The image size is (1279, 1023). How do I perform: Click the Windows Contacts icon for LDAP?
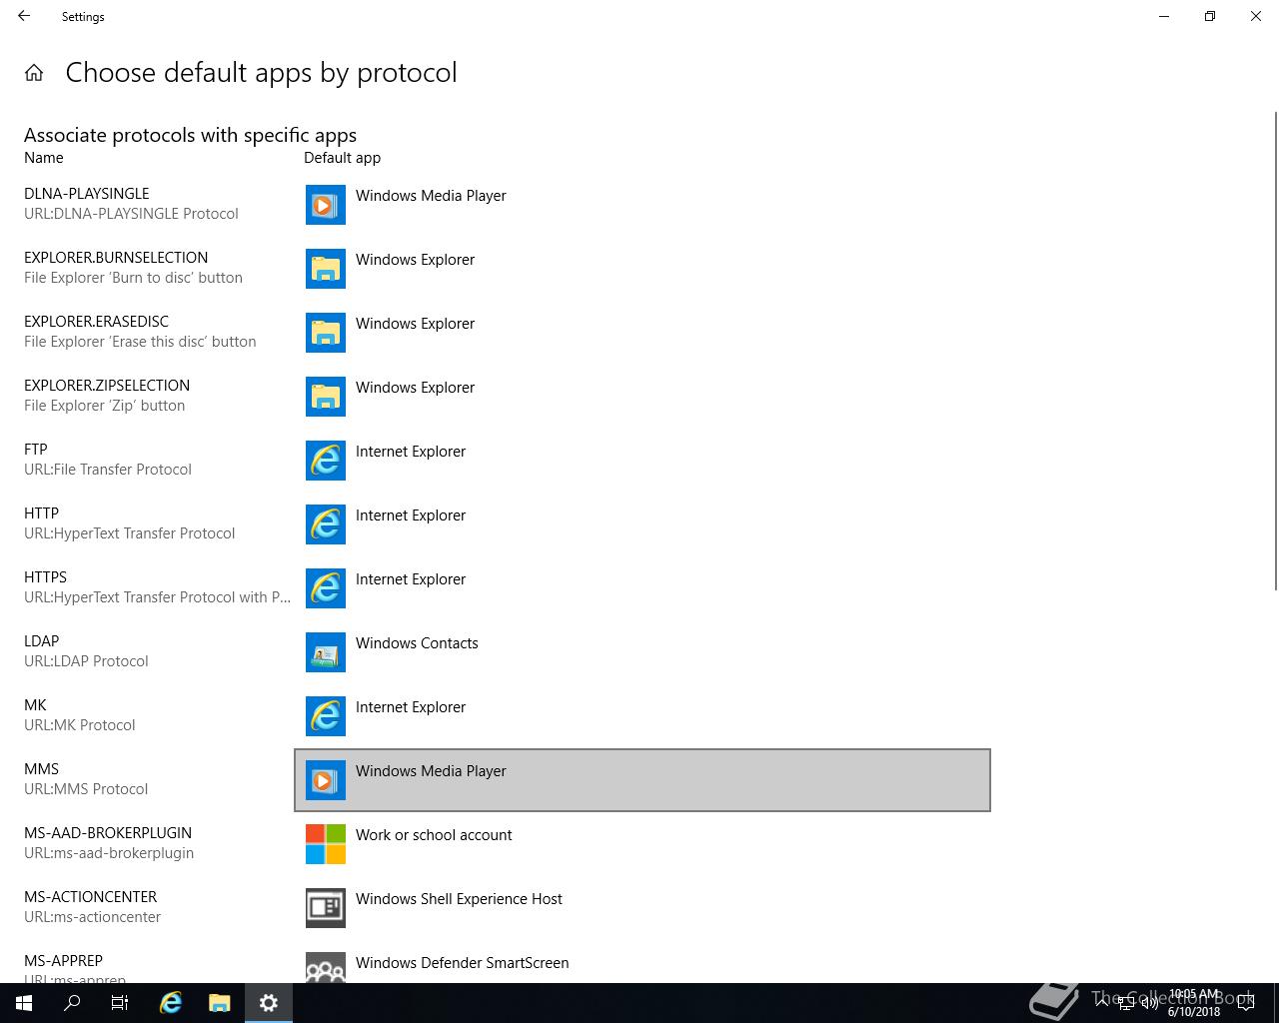(x=326, y=652)
